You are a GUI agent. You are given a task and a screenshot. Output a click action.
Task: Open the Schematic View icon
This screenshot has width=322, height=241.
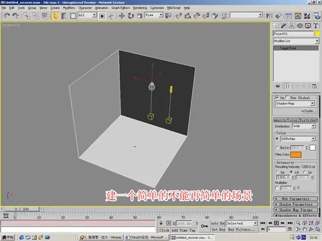tap(298, 15)
